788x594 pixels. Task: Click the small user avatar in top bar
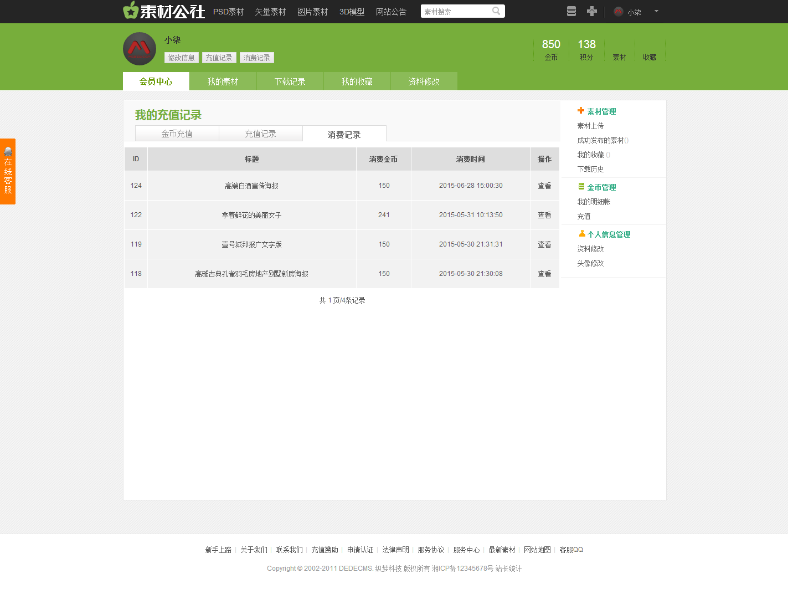point(619,12)
